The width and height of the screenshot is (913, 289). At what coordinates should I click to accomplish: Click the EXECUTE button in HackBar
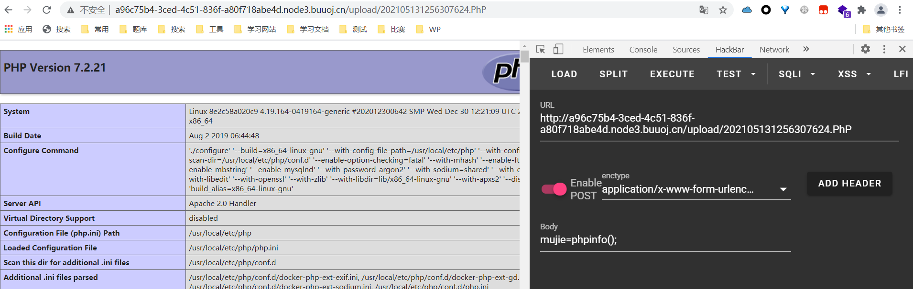672,74
